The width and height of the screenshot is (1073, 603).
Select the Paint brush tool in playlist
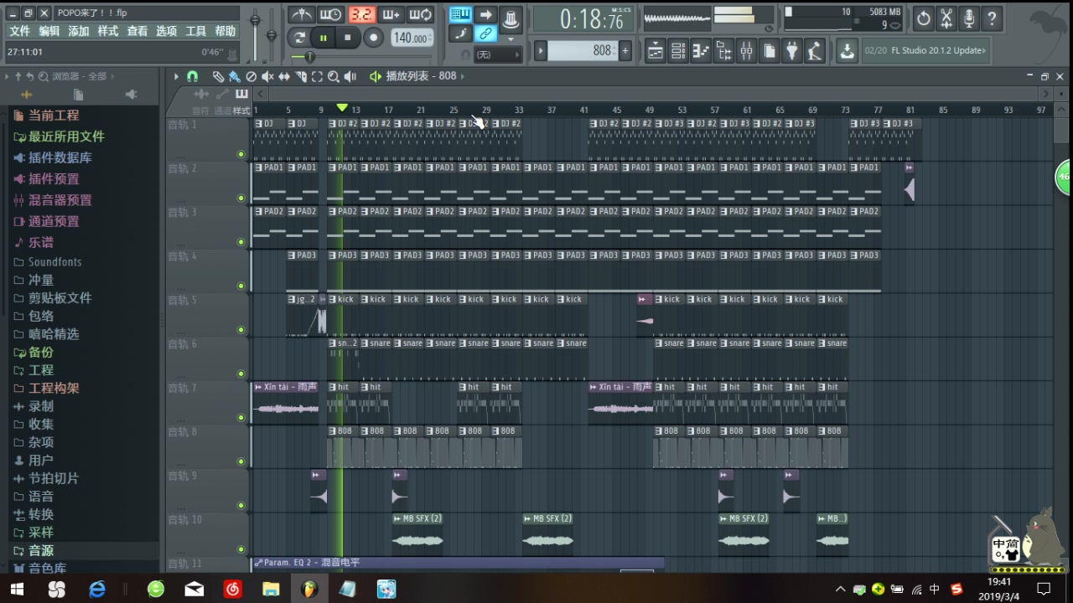click(235, 76)
